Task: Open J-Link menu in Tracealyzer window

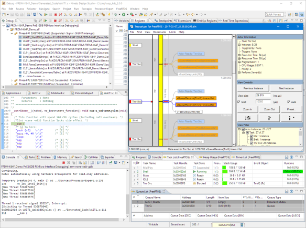Action: (172, 32)
